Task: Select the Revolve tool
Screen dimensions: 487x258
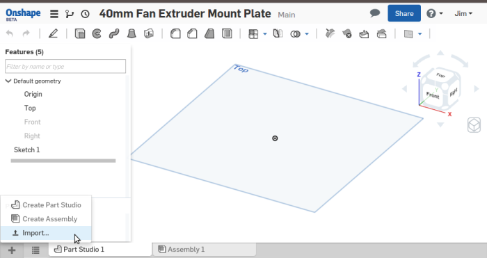Action: [x=97, y=33]
